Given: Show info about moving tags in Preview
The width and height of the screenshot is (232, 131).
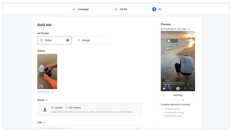Looking at the screenshot, I should point(188,29).
